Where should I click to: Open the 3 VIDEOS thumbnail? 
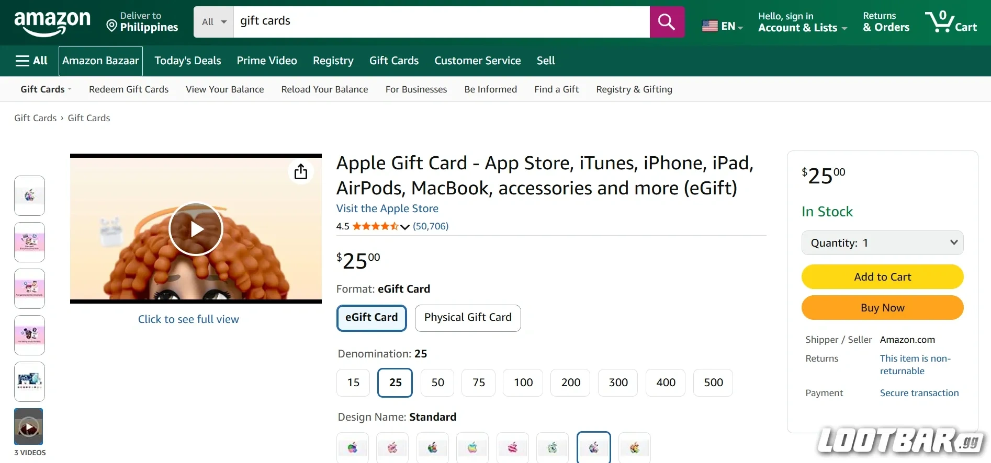(x=29, y=426)
